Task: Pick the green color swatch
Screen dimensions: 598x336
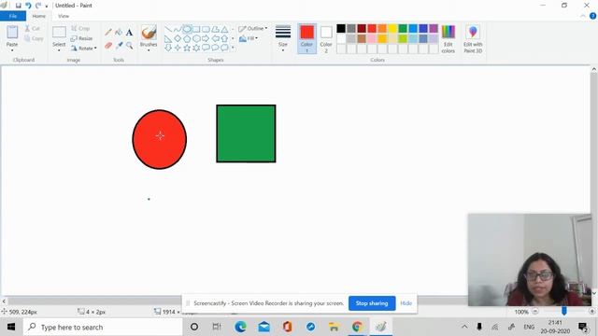Action: click(403, 29)
